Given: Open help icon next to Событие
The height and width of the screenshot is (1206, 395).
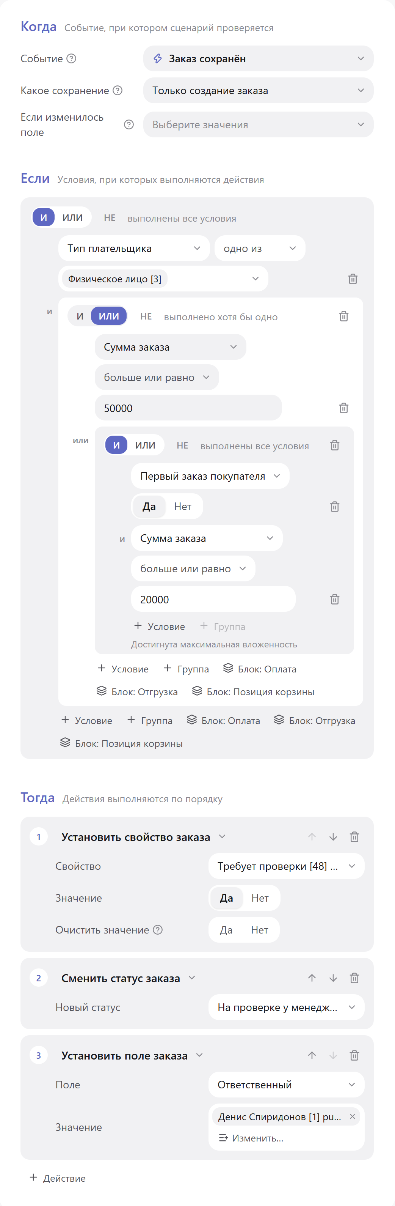Looking at the screenshot, I should [71, 58].
